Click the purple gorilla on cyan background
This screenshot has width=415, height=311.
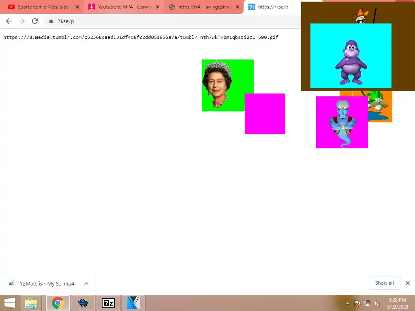tap(351, 56)
